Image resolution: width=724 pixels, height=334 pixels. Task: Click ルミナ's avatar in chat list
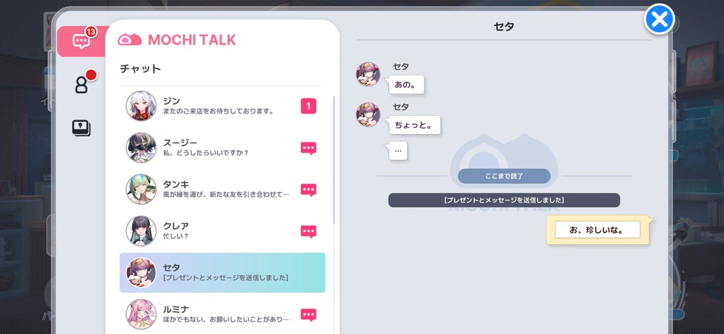(141, 315)
